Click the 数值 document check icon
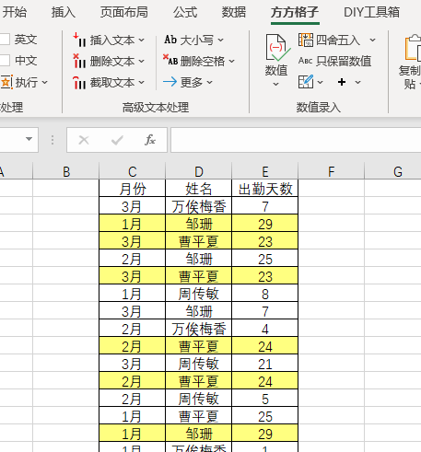This screenshot has height=452, width=421. (x=277, y=48)
